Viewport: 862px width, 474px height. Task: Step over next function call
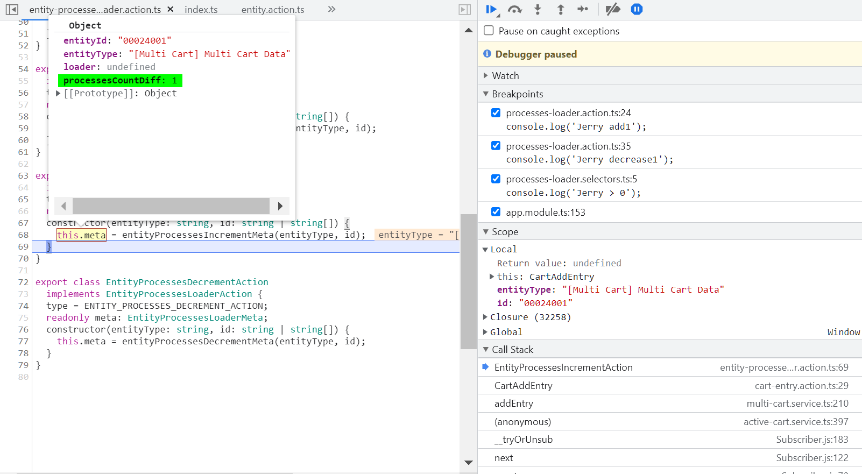[515, 9]
